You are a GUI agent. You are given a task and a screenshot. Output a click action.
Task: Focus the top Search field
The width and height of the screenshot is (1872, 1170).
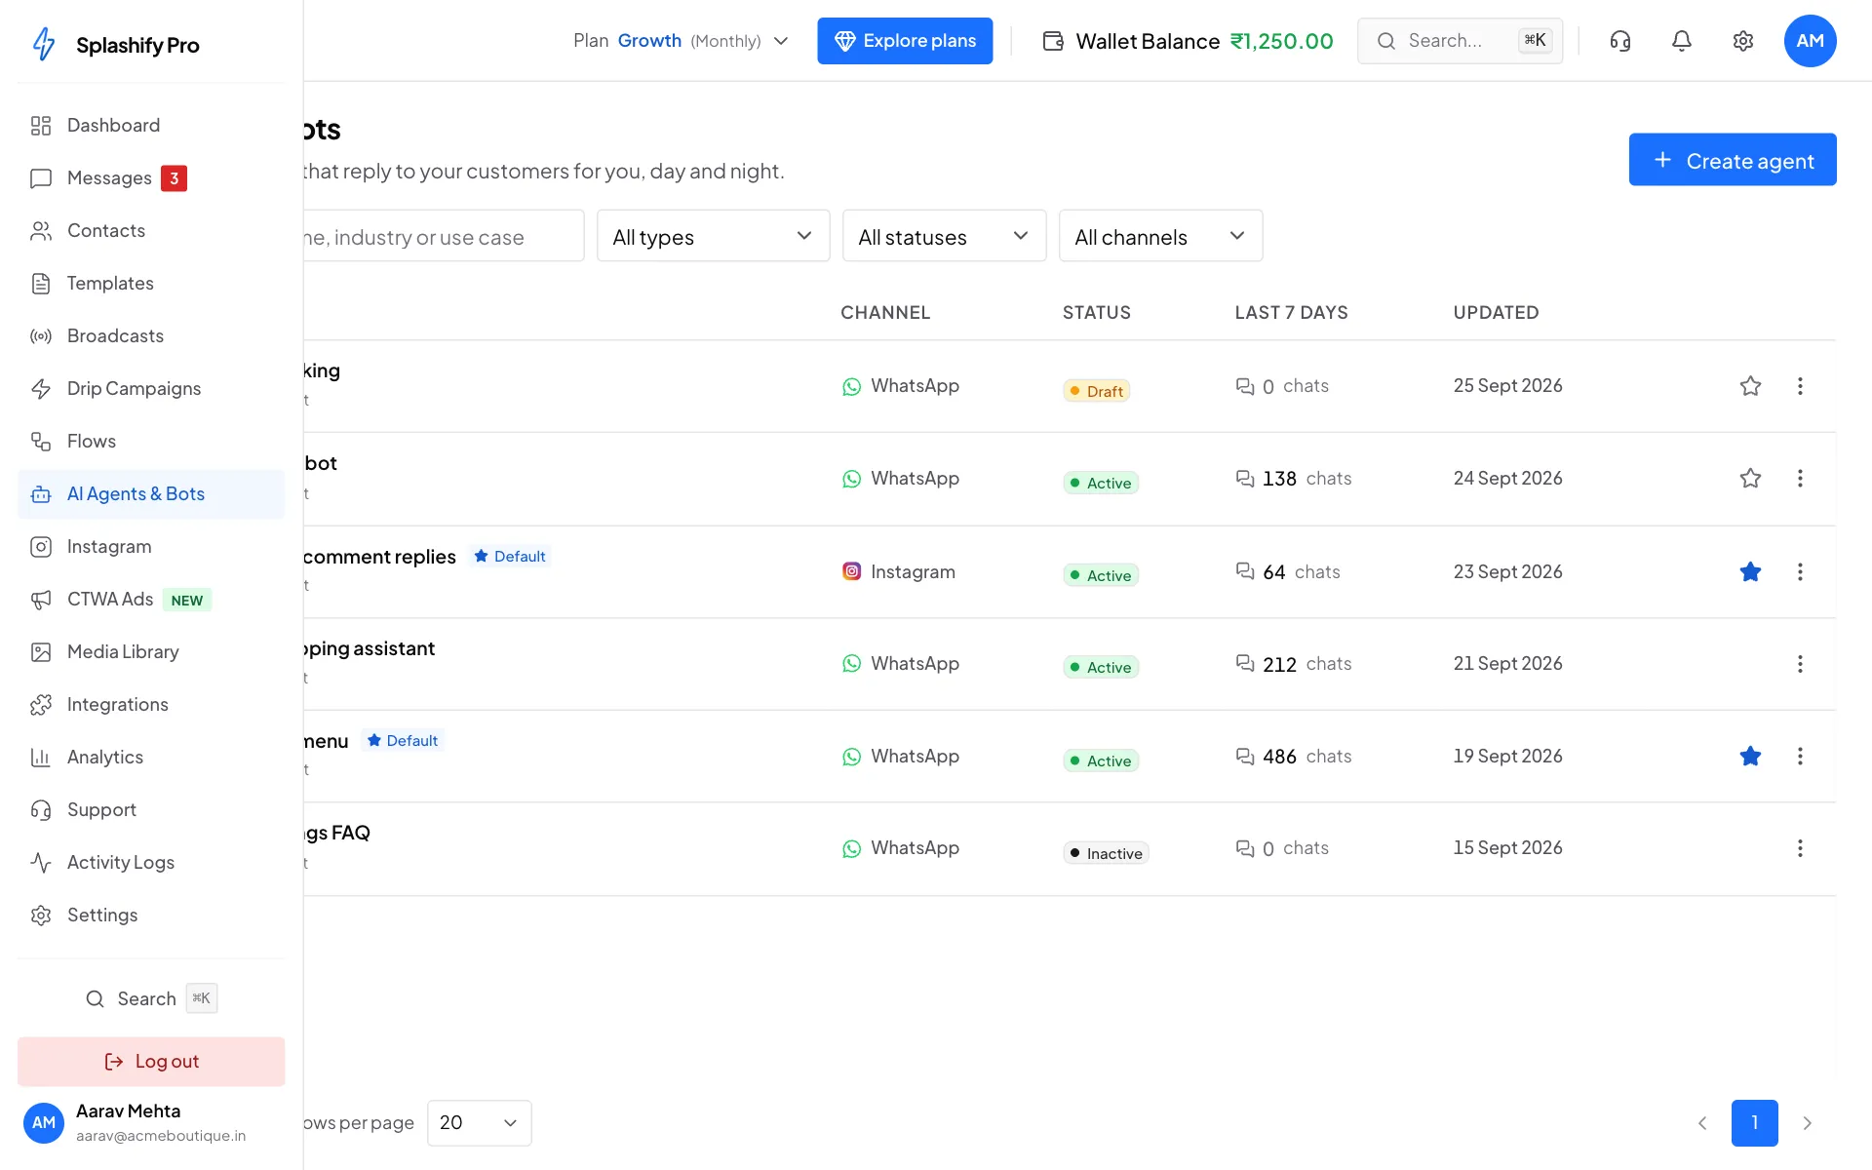[1460, 41]
